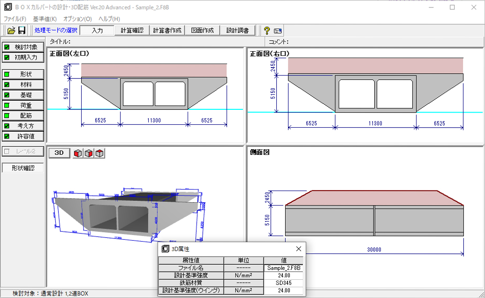Select the second red cube view icon
The image size is (485, 298).
click(x=89, y=153)
